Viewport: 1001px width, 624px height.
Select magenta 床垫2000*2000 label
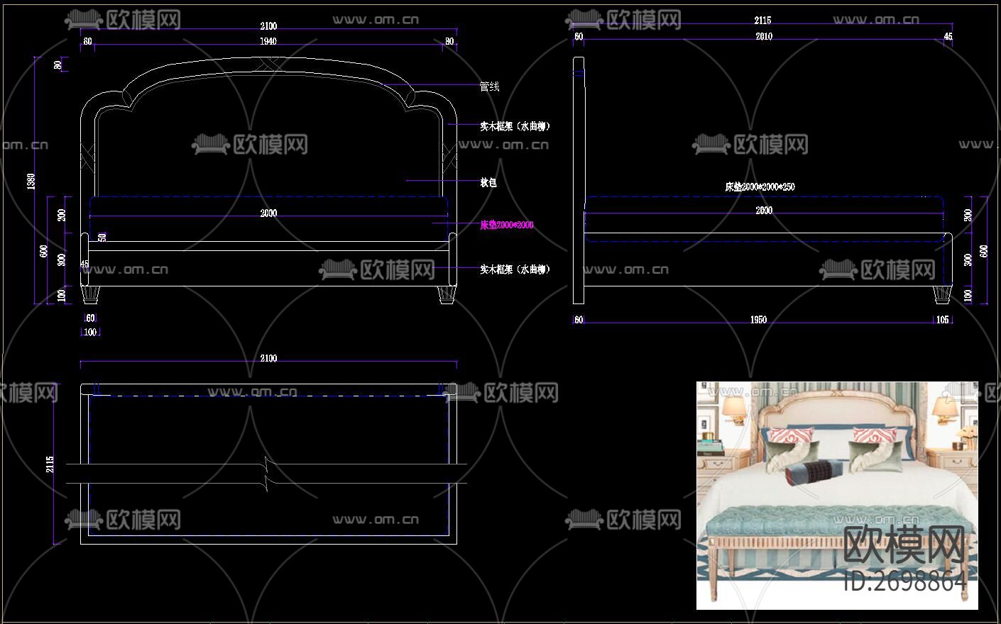pos(507,225)
